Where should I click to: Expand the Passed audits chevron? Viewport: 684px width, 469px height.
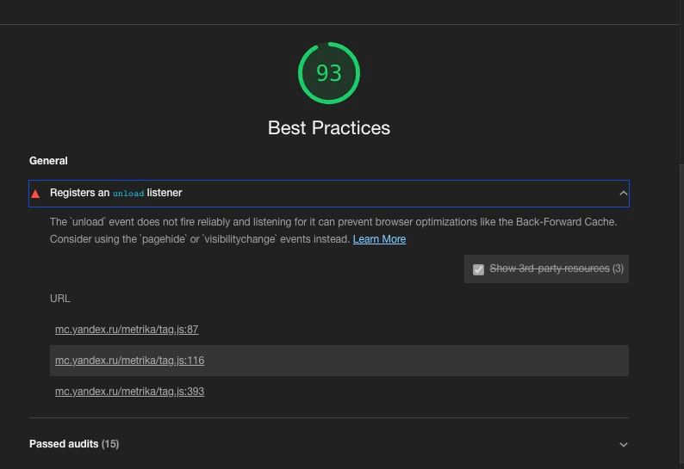(x=624, y=445)
